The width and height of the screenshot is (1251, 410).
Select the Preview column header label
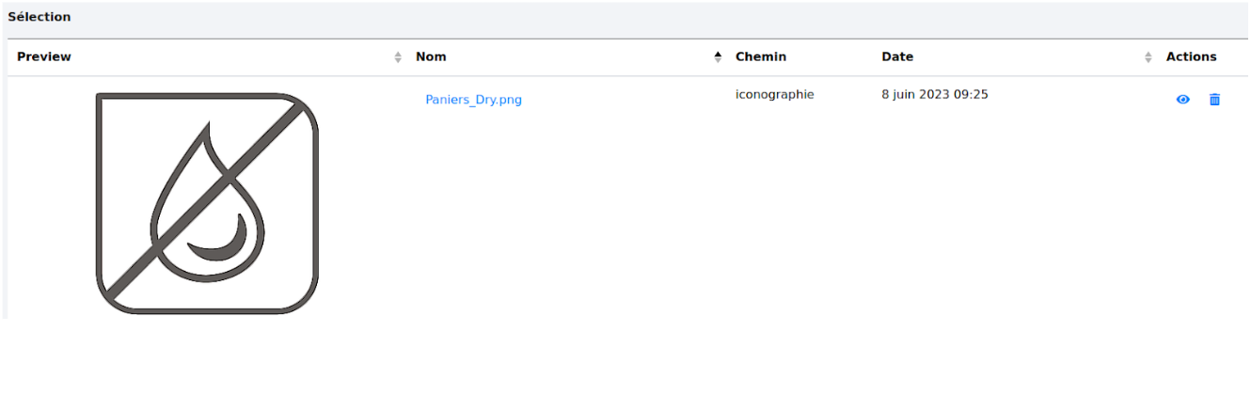[44, 56]
